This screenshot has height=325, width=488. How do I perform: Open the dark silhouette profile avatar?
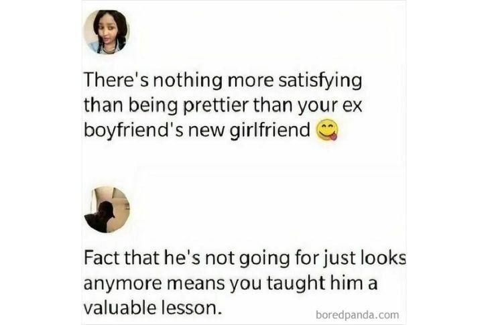[x=107, y=210]
